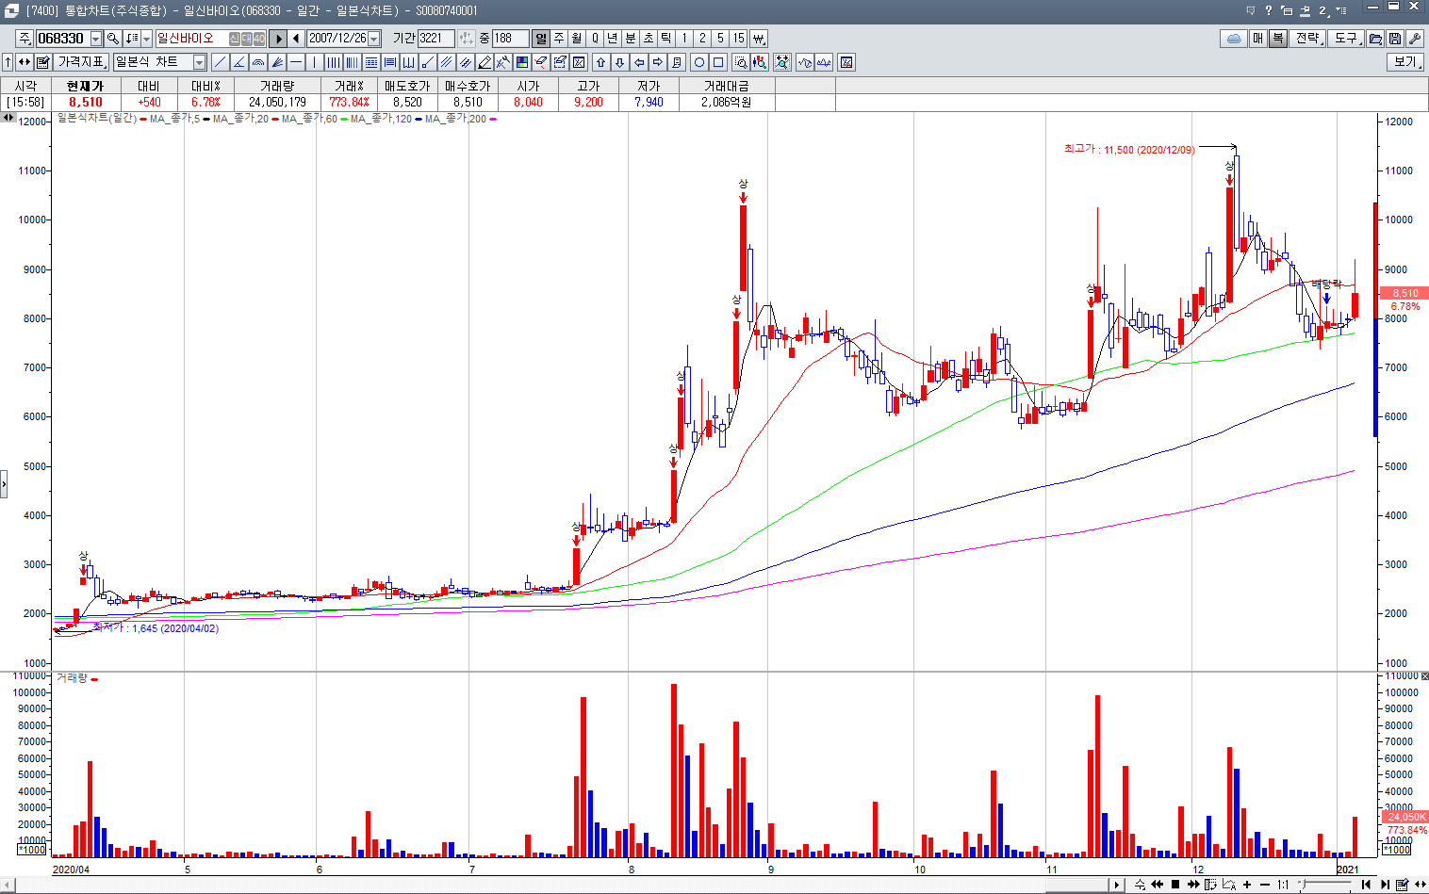Click the next stock play arrow button
Screen dimensions: 1429x894
click(278, 39)
